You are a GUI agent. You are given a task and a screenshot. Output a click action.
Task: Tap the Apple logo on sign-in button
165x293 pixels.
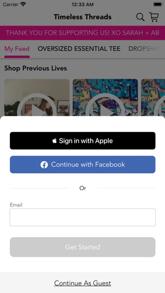click(x=55, y=141)
